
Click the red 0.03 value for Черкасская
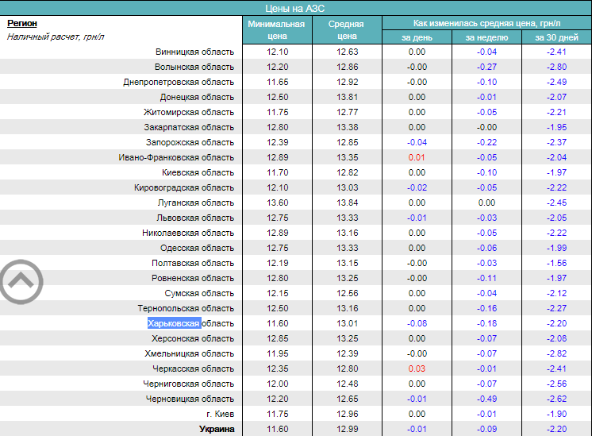pyautogui.click(x=417, y=368)
